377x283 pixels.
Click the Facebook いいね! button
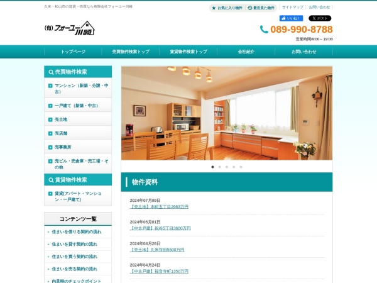coord(291,18)
